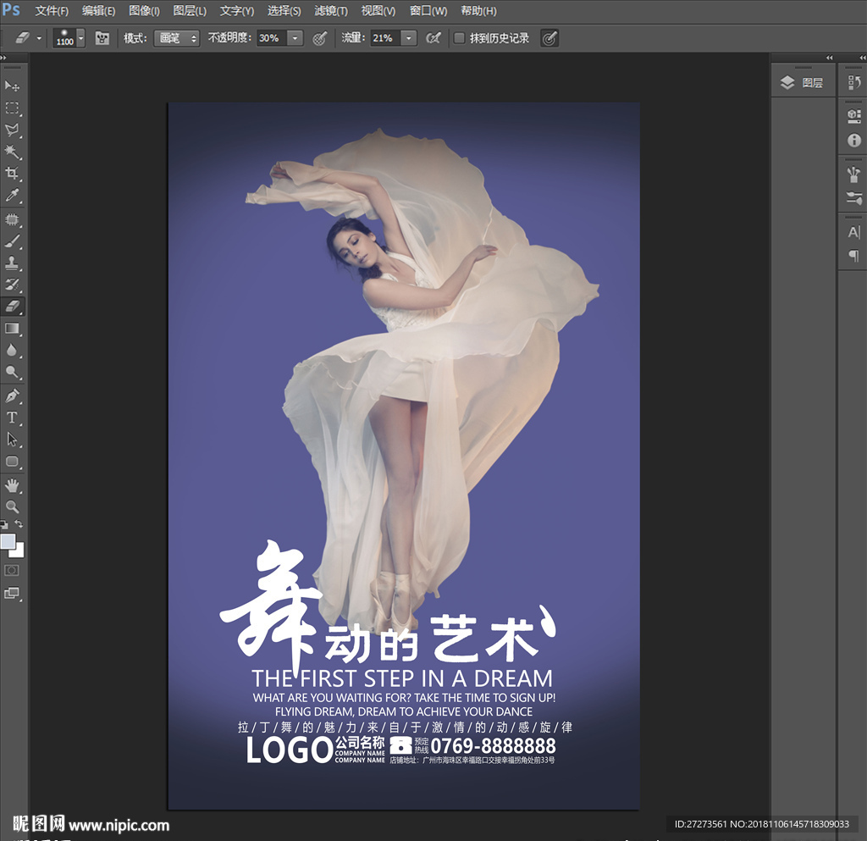Change the screen mode
The height and width of the screenshot is (841, 867).
[x=12, y=594]
